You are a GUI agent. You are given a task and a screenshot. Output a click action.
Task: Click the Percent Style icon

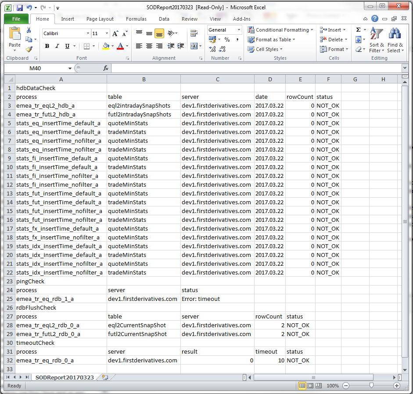pyautogui.click(x=227, y=40)
